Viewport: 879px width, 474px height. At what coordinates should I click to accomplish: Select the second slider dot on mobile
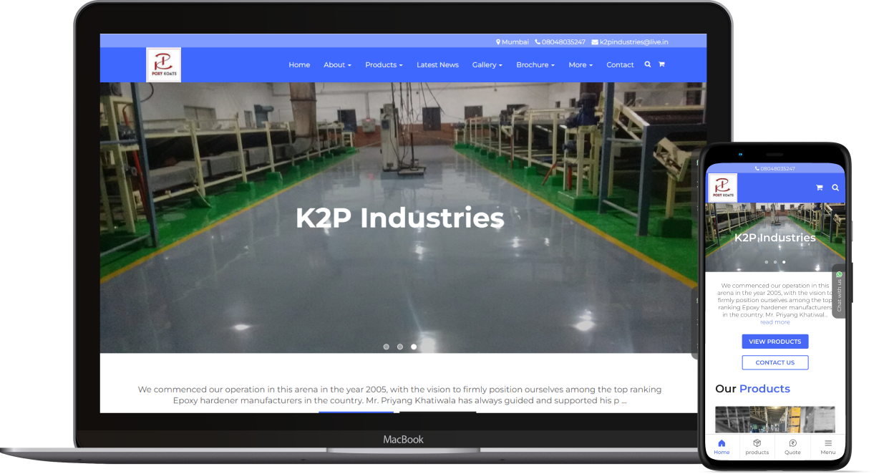click(774, 262)
